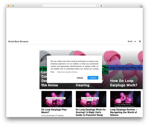
Task: Click the green minimize window dot
Action: point(13,6)
